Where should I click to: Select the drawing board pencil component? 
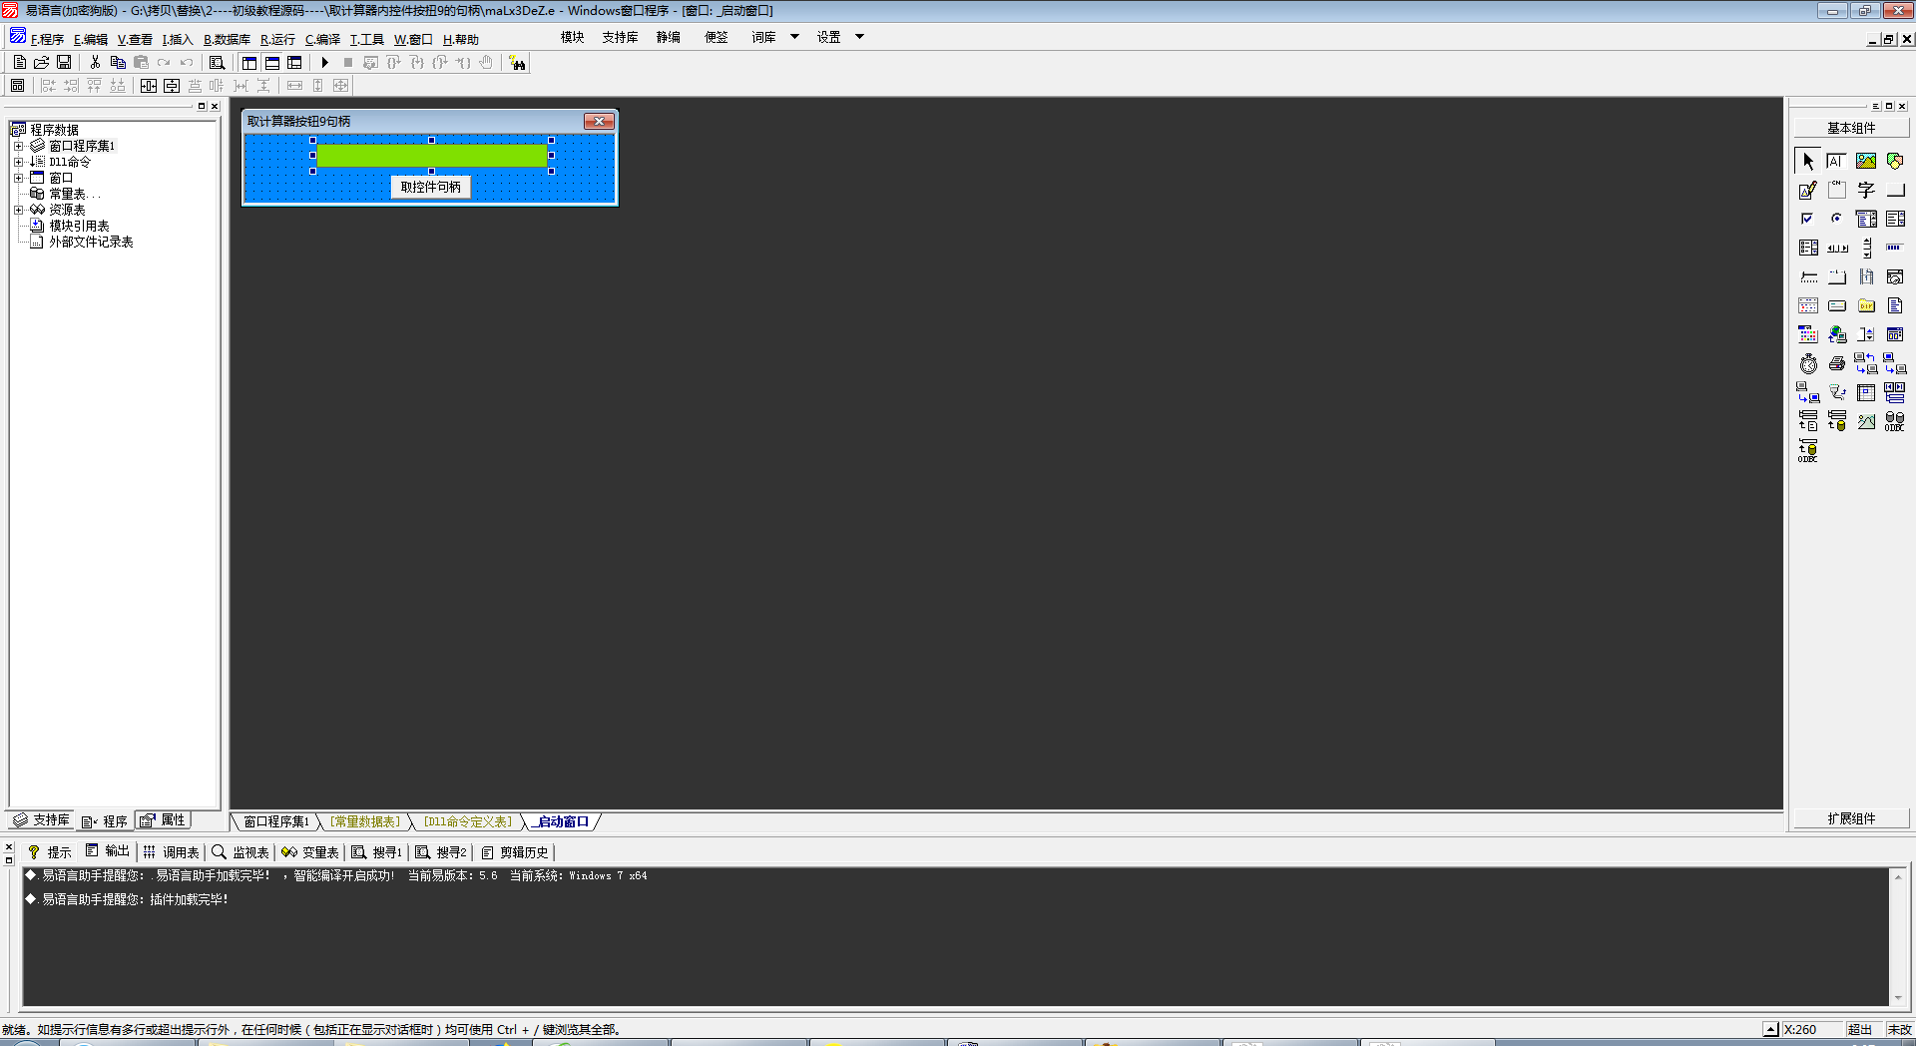click(x=1808, y=190)
